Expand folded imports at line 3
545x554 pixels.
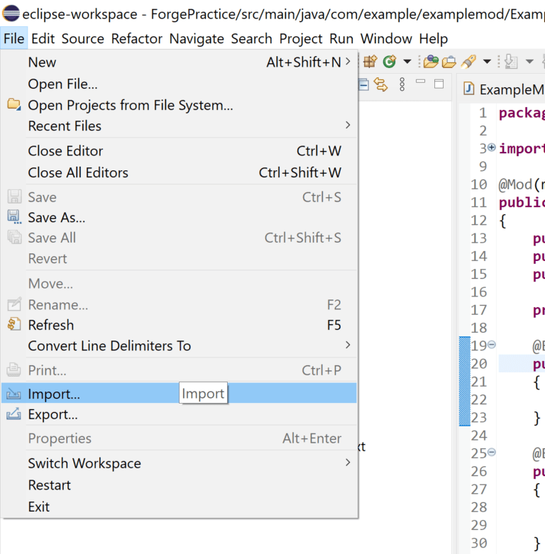point(492,148)
